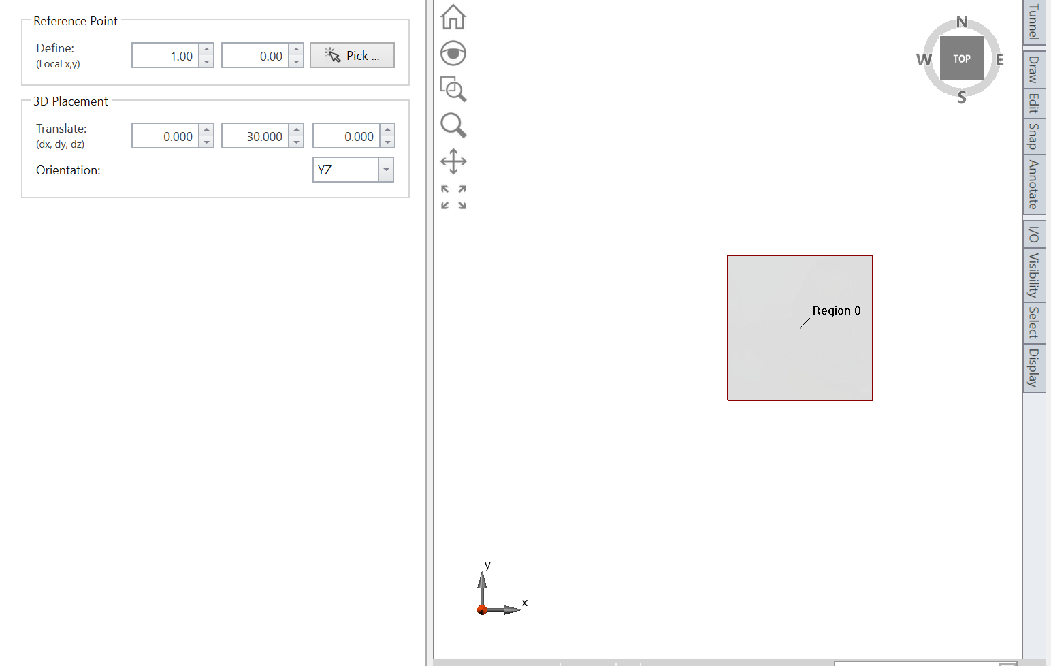
Task: Open the Visibility side tab
Action: (1034, 275)
